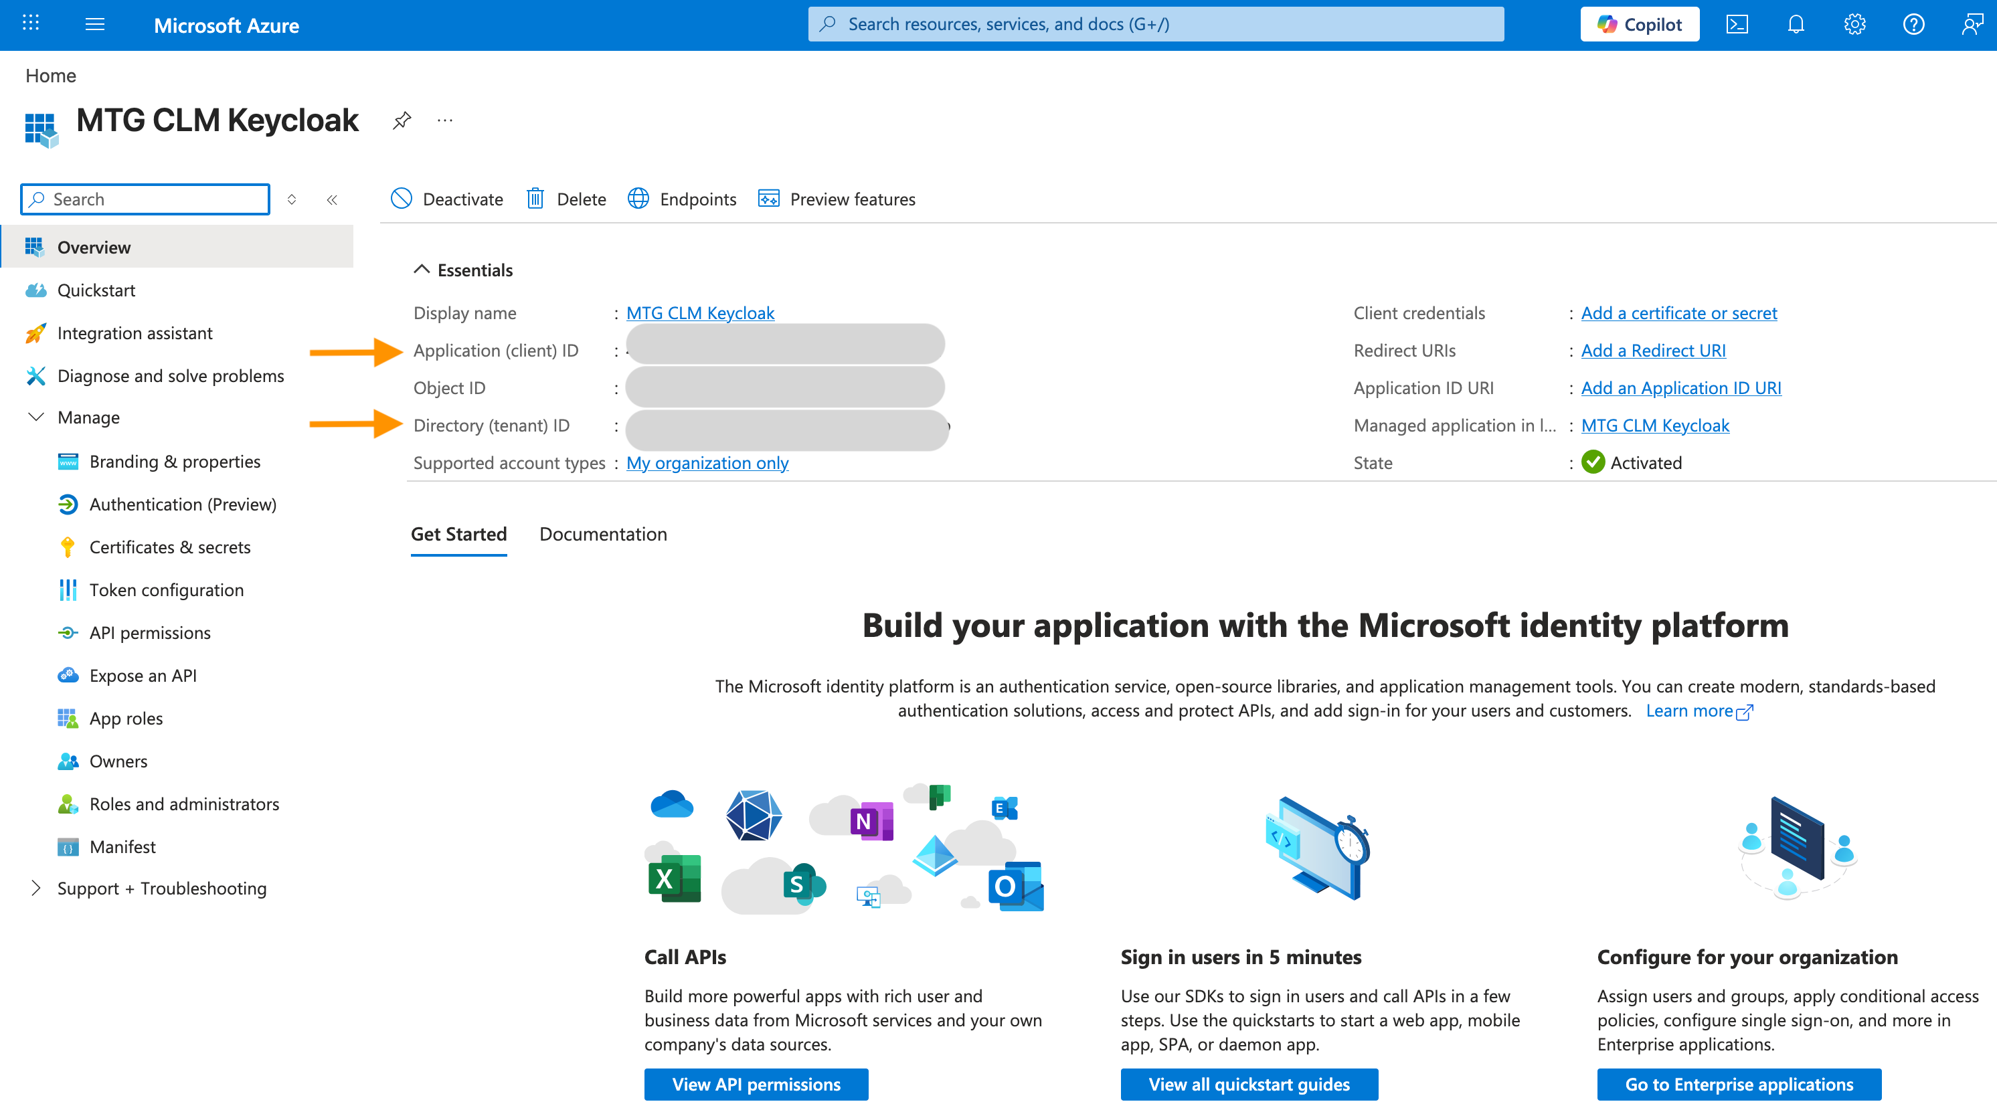Pin MTG CLM Keycloak to dashboard
The width and height of the screenshot is (1997, 1116).
402,120
